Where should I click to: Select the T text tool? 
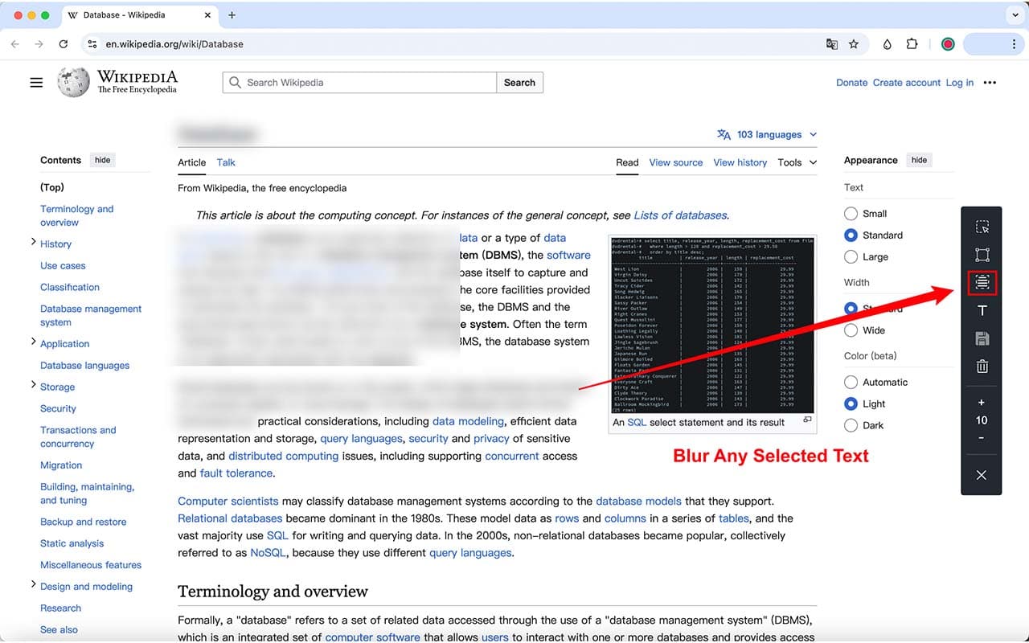coord(982,311)
